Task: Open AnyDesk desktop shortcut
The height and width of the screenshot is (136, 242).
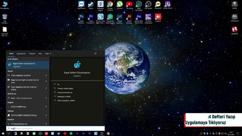Action: [x=158, y=18]
